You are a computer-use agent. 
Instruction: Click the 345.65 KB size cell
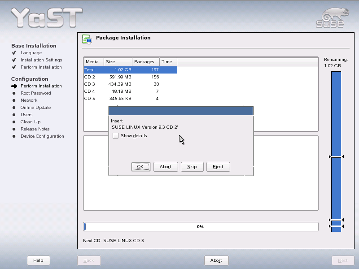pos(120,99)
